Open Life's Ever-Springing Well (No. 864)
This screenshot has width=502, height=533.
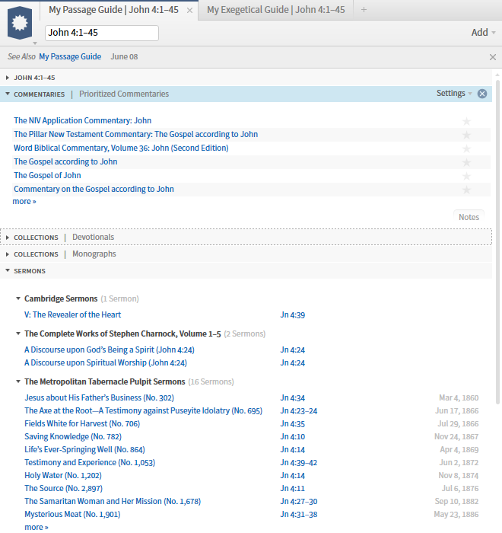(x=84, y=449)
